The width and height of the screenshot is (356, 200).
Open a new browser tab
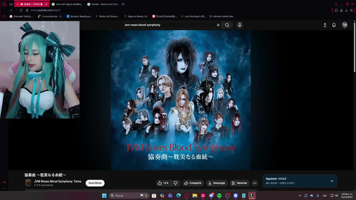pos(123,4)
